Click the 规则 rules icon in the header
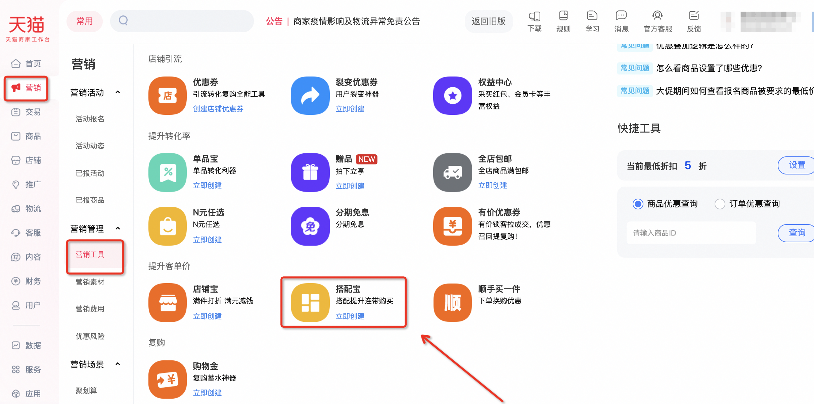Viewport: 814px width, 404px height. coord(563,16)
